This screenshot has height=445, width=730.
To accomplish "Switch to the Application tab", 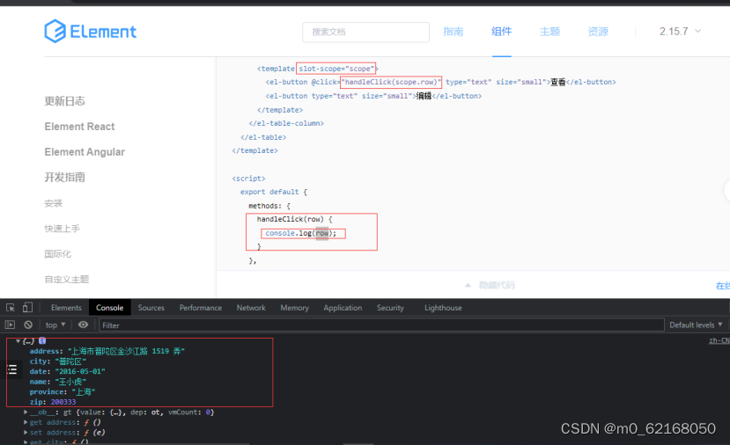I will [343, 308].
